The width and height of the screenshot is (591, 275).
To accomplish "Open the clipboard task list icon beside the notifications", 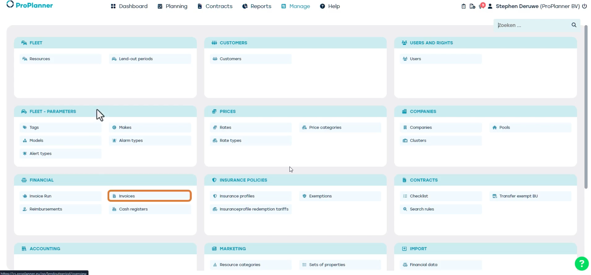I will tap(463, 6).
